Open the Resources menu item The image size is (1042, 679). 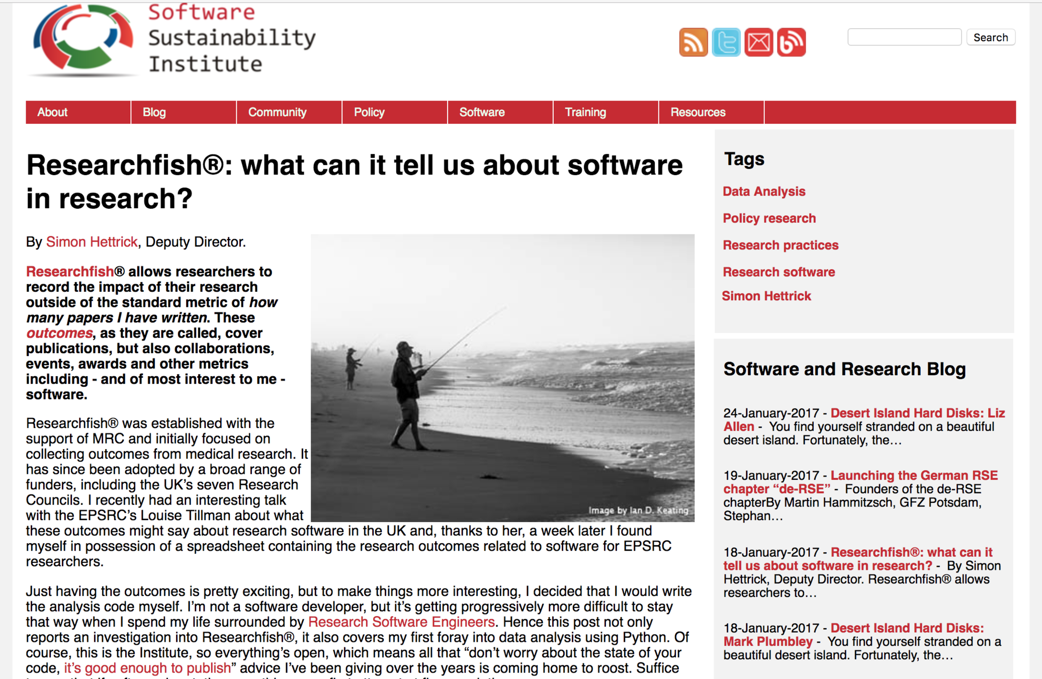pyautogui.click(x=698, y=112)
